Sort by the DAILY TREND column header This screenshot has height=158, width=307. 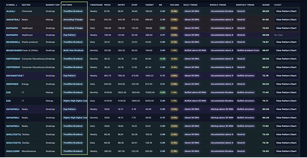[x=191, y=5]
